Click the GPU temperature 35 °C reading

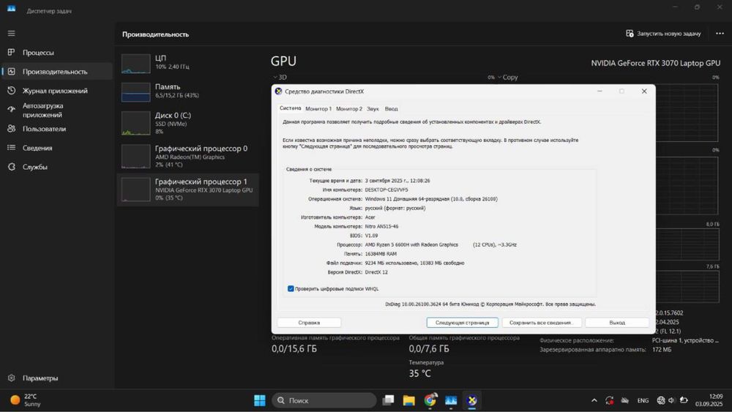pyautogui.click(x=420, y=373)
